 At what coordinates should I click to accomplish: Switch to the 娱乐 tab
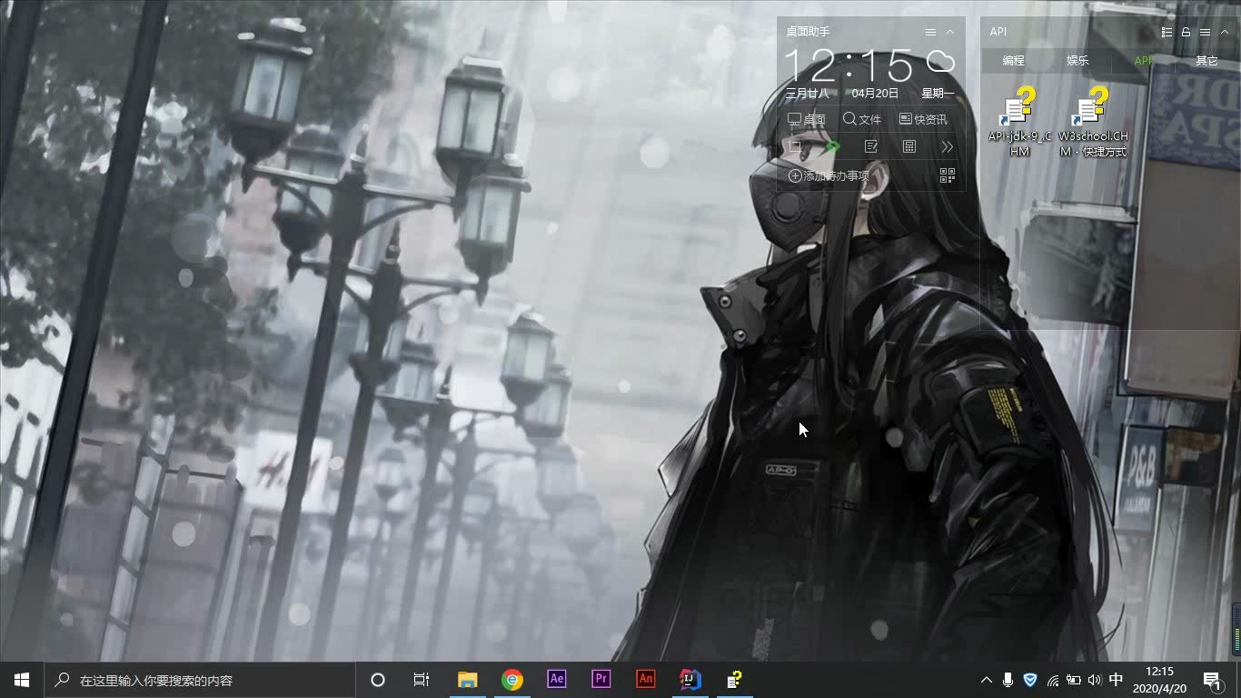pos(1077,61)
